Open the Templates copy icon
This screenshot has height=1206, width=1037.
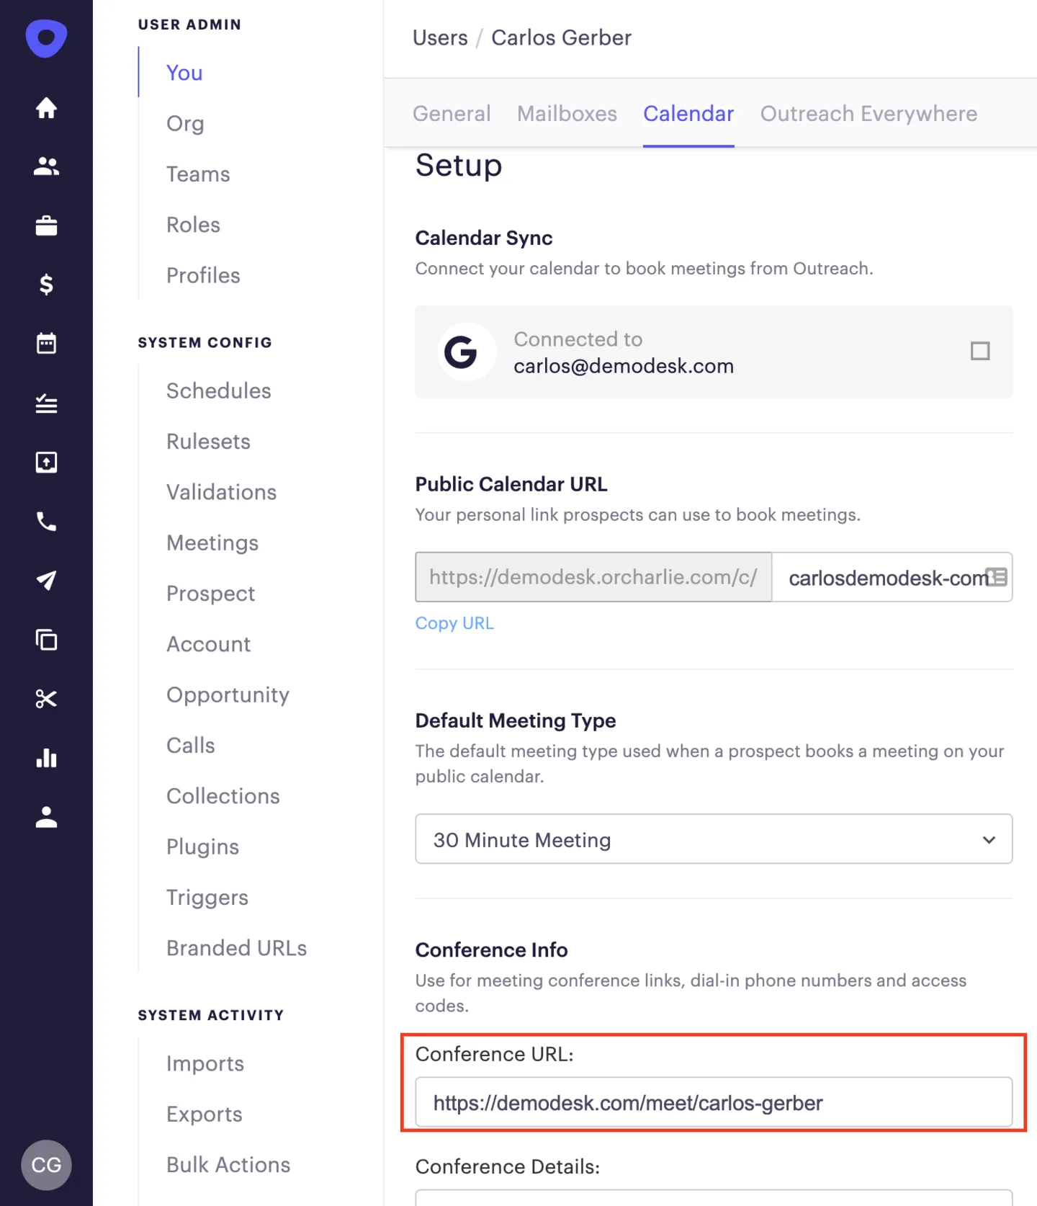(x=46, y=640)
